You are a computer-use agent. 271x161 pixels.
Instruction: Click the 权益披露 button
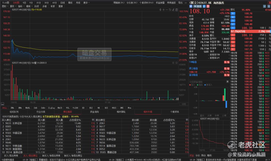click(x=160, y=3)
